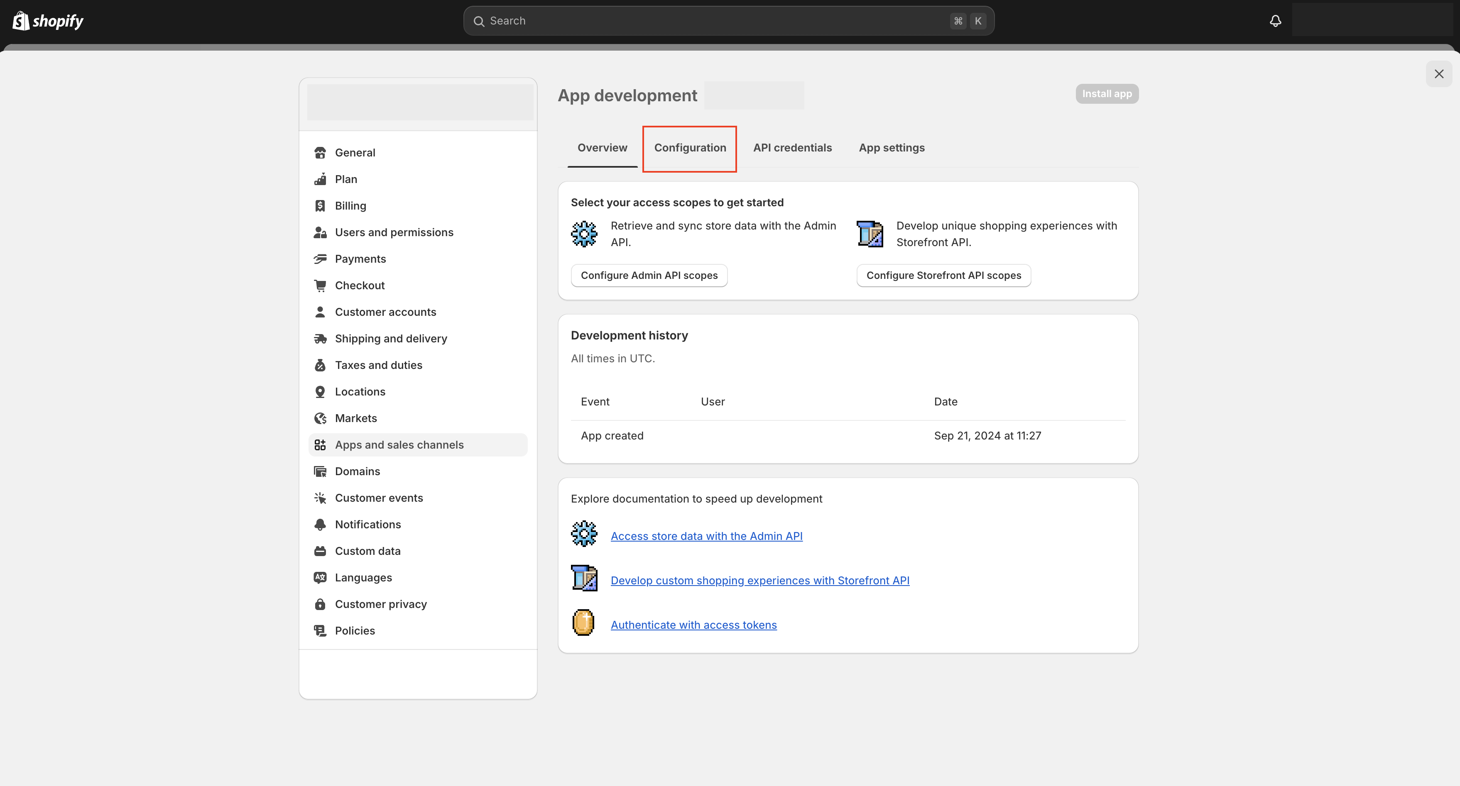The image size is (1460, 786).
Task: Click the Admin API gear icon in access scopes
Action: (584, 234)
